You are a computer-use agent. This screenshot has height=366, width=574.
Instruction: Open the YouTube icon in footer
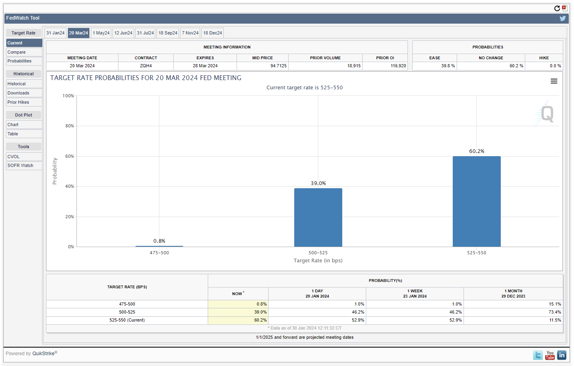pyautogui.click(x=550, y=355)
